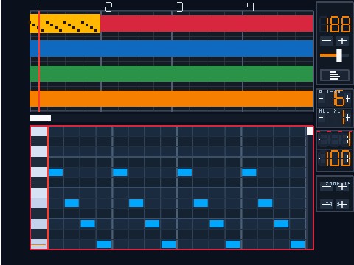This screenshot has width=354, height=265.
Task: Click the white vertical scroll thumb in piano roll
Action: point(310,131)
